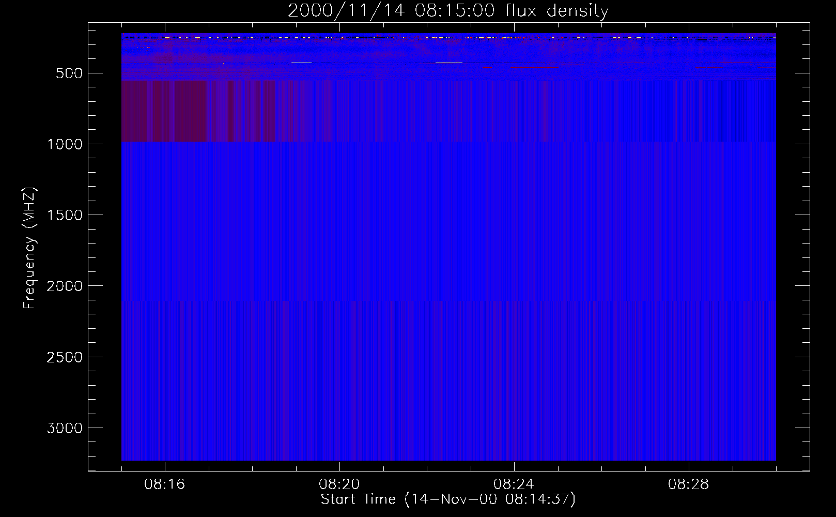Screen dimensions: 836x517
Task: Click the 3000 frequency tick label
Action: [x=65, y=428]
